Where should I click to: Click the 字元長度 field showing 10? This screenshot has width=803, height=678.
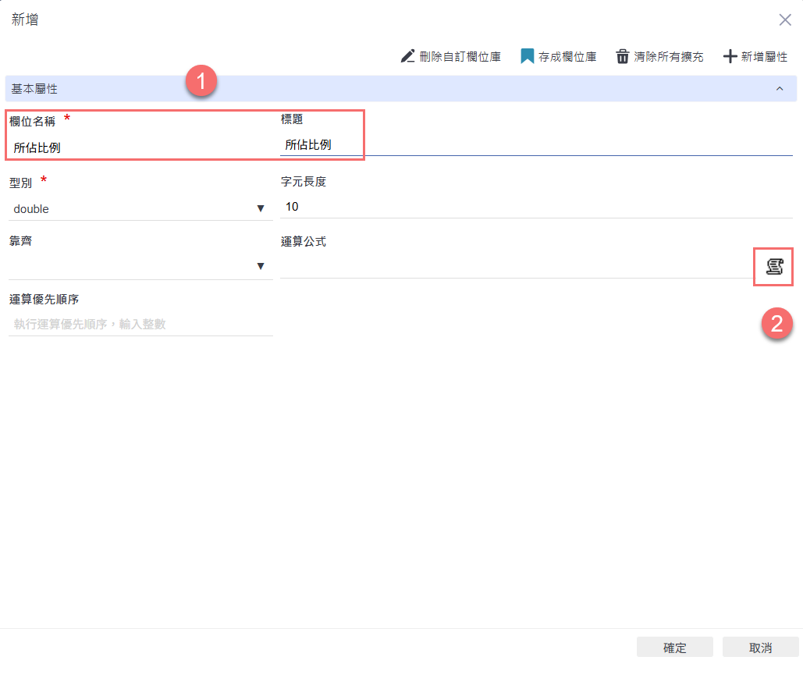tap(531, 207)
